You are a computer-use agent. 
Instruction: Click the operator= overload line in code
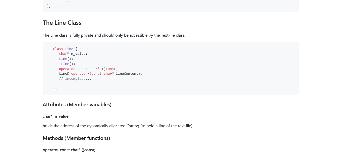pyautogui.click(x=100, y=73)
